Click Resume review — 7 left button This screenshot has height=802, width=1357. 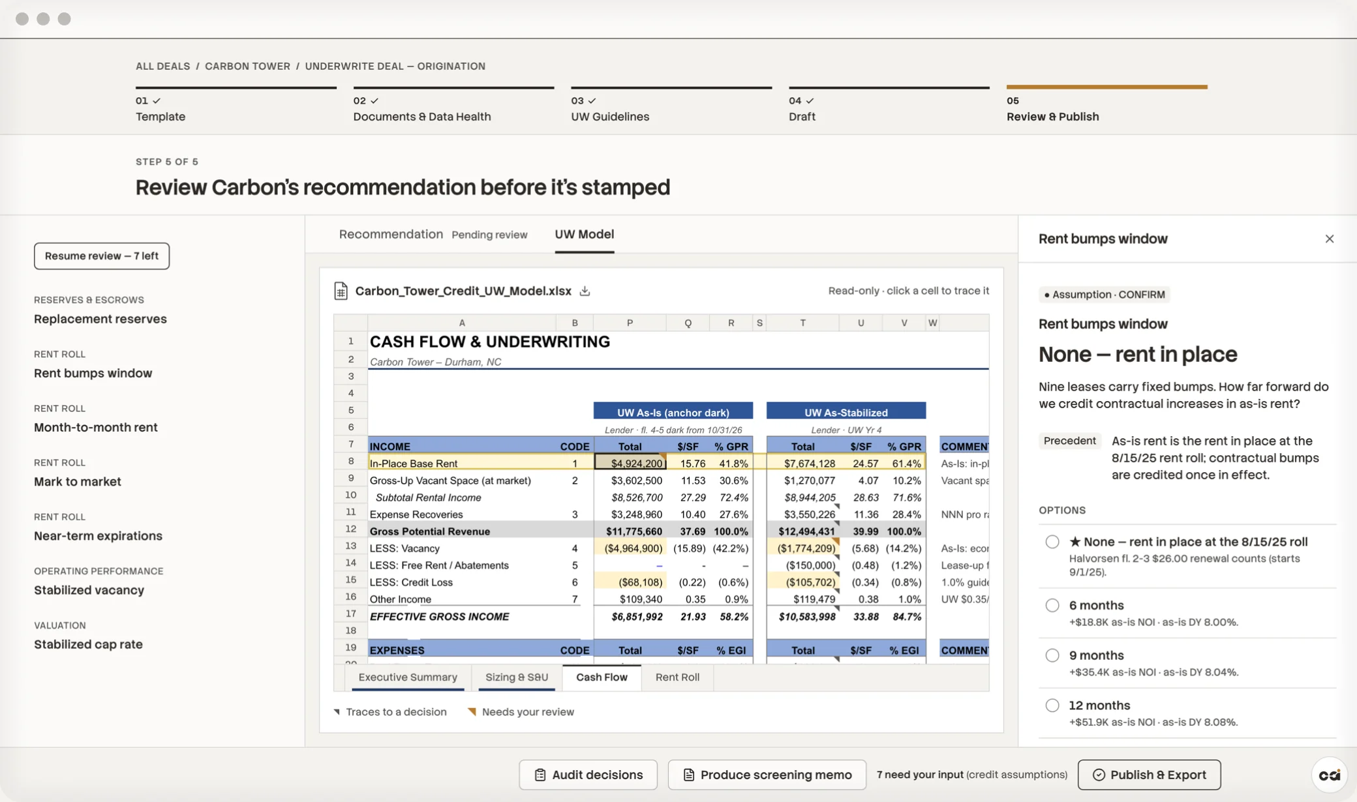[x=102, y=256]
